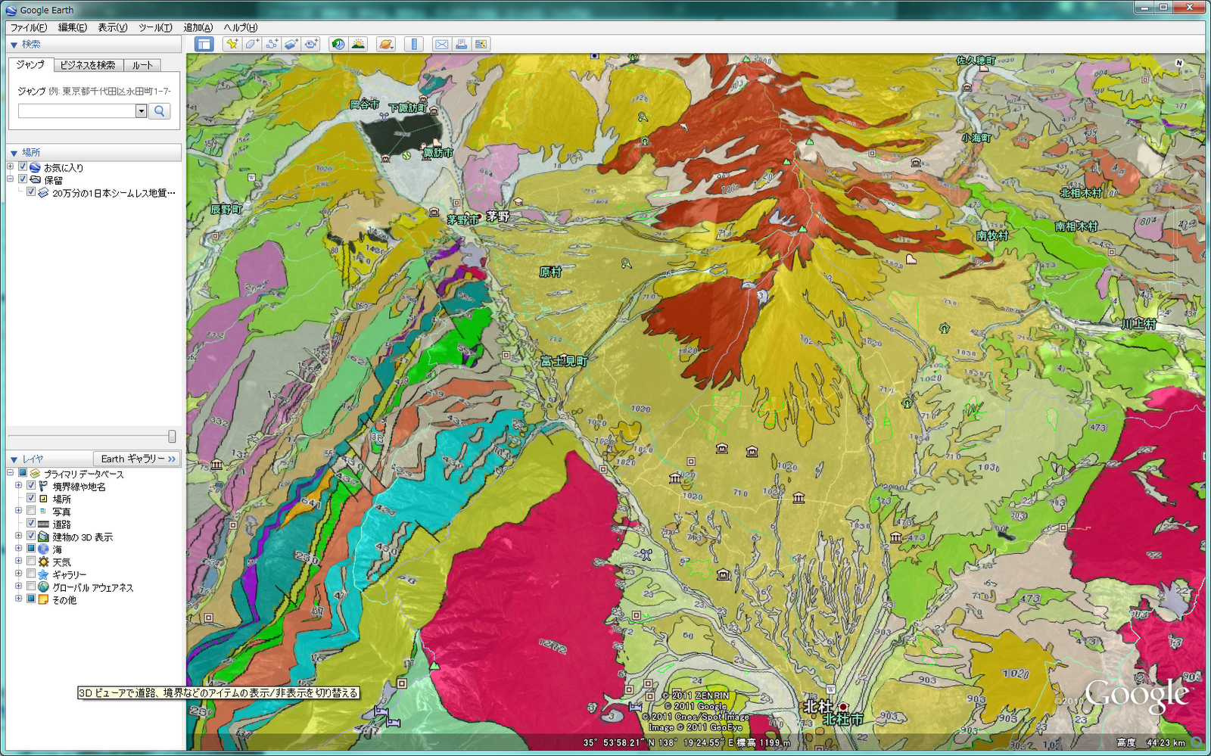Click the 北杜市 city marker on map
Viewport: 1211px width, 756px height.
(844, 707)
